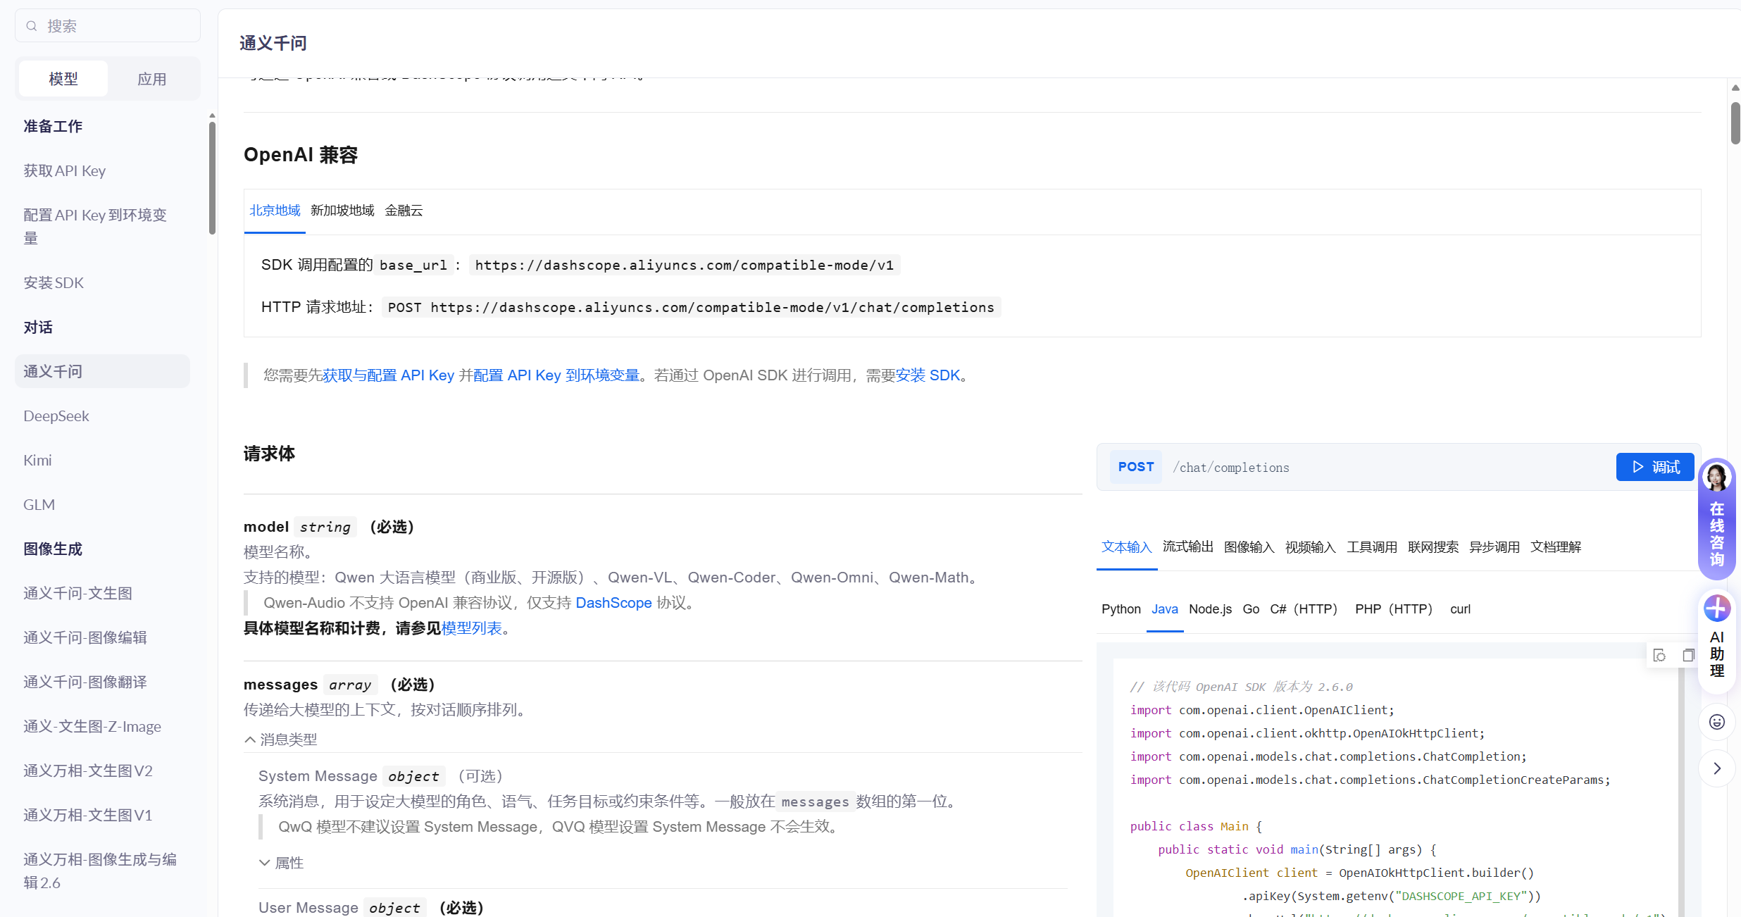Click the code view icon beside the copy icon
1741x917 pixels.
tap(1660, 655)
